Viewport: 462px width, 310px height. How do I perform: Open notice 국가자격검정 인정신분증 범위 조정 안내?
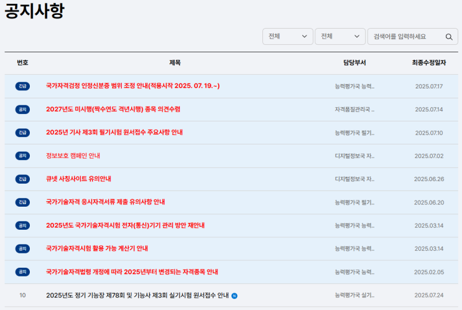(x=133, y=86)
